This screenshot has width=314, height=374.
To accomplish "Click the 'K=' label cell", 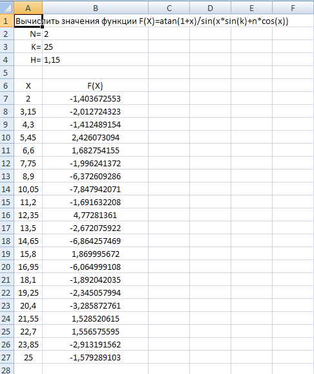I will click(x=28, y=47).
